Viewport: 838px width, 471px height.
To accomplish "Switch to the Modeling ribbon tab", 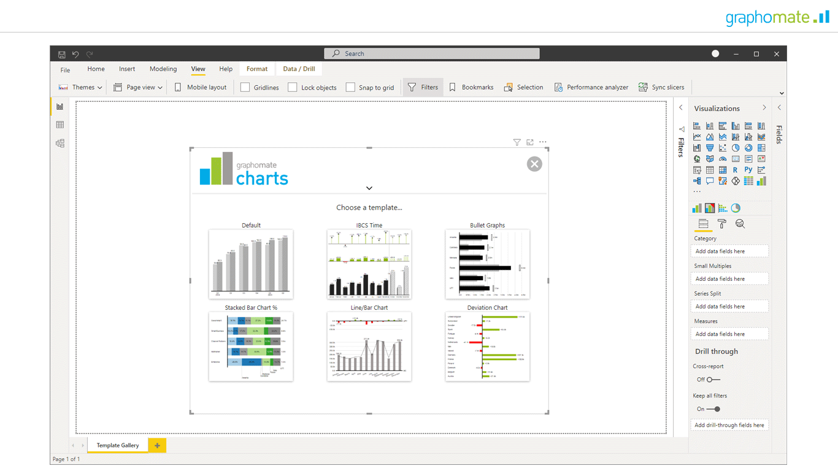I will pyautogui.click(x=163, y=69).
